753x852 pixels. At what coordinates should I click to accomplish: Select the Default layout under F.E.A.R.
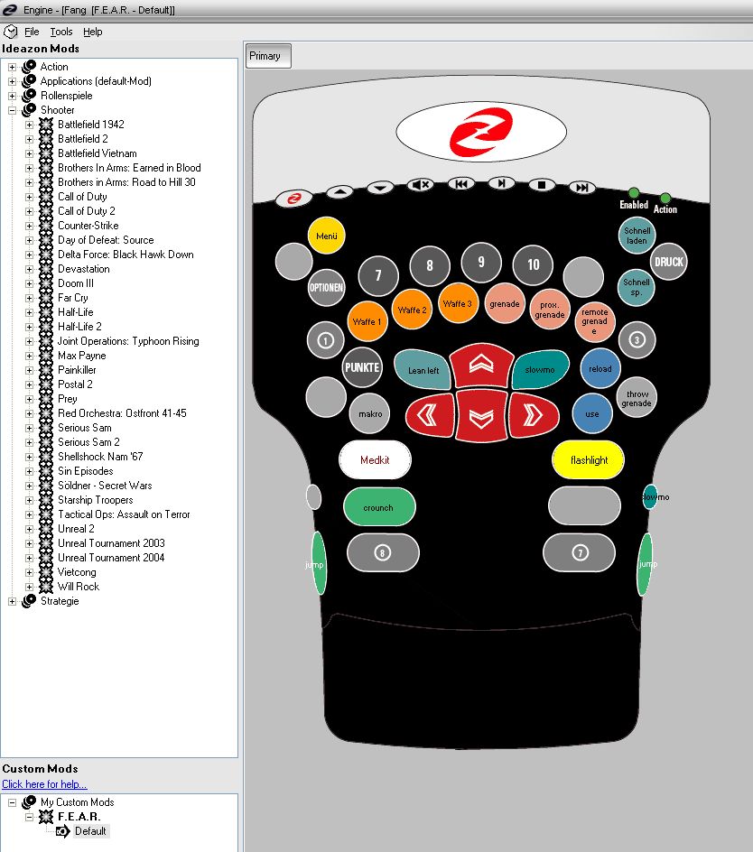coord(90,831)
